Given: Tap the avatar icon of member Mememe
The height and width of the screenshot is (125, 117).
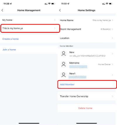Looking at the screenshot, I should pyautogui.click(x=63, y=64).
